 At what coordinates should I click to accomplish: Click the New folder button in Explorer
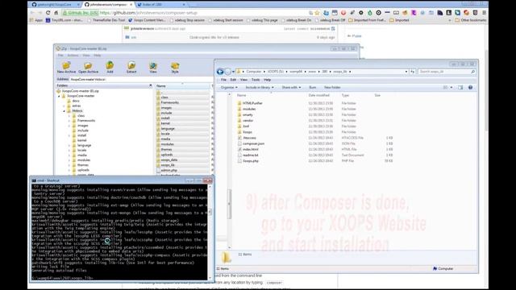coord(332,88)
